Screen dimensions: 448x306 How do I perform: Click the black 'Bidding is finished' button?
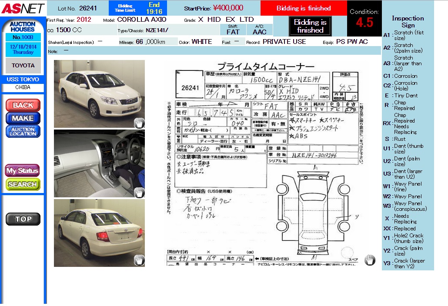coord(310,26)
